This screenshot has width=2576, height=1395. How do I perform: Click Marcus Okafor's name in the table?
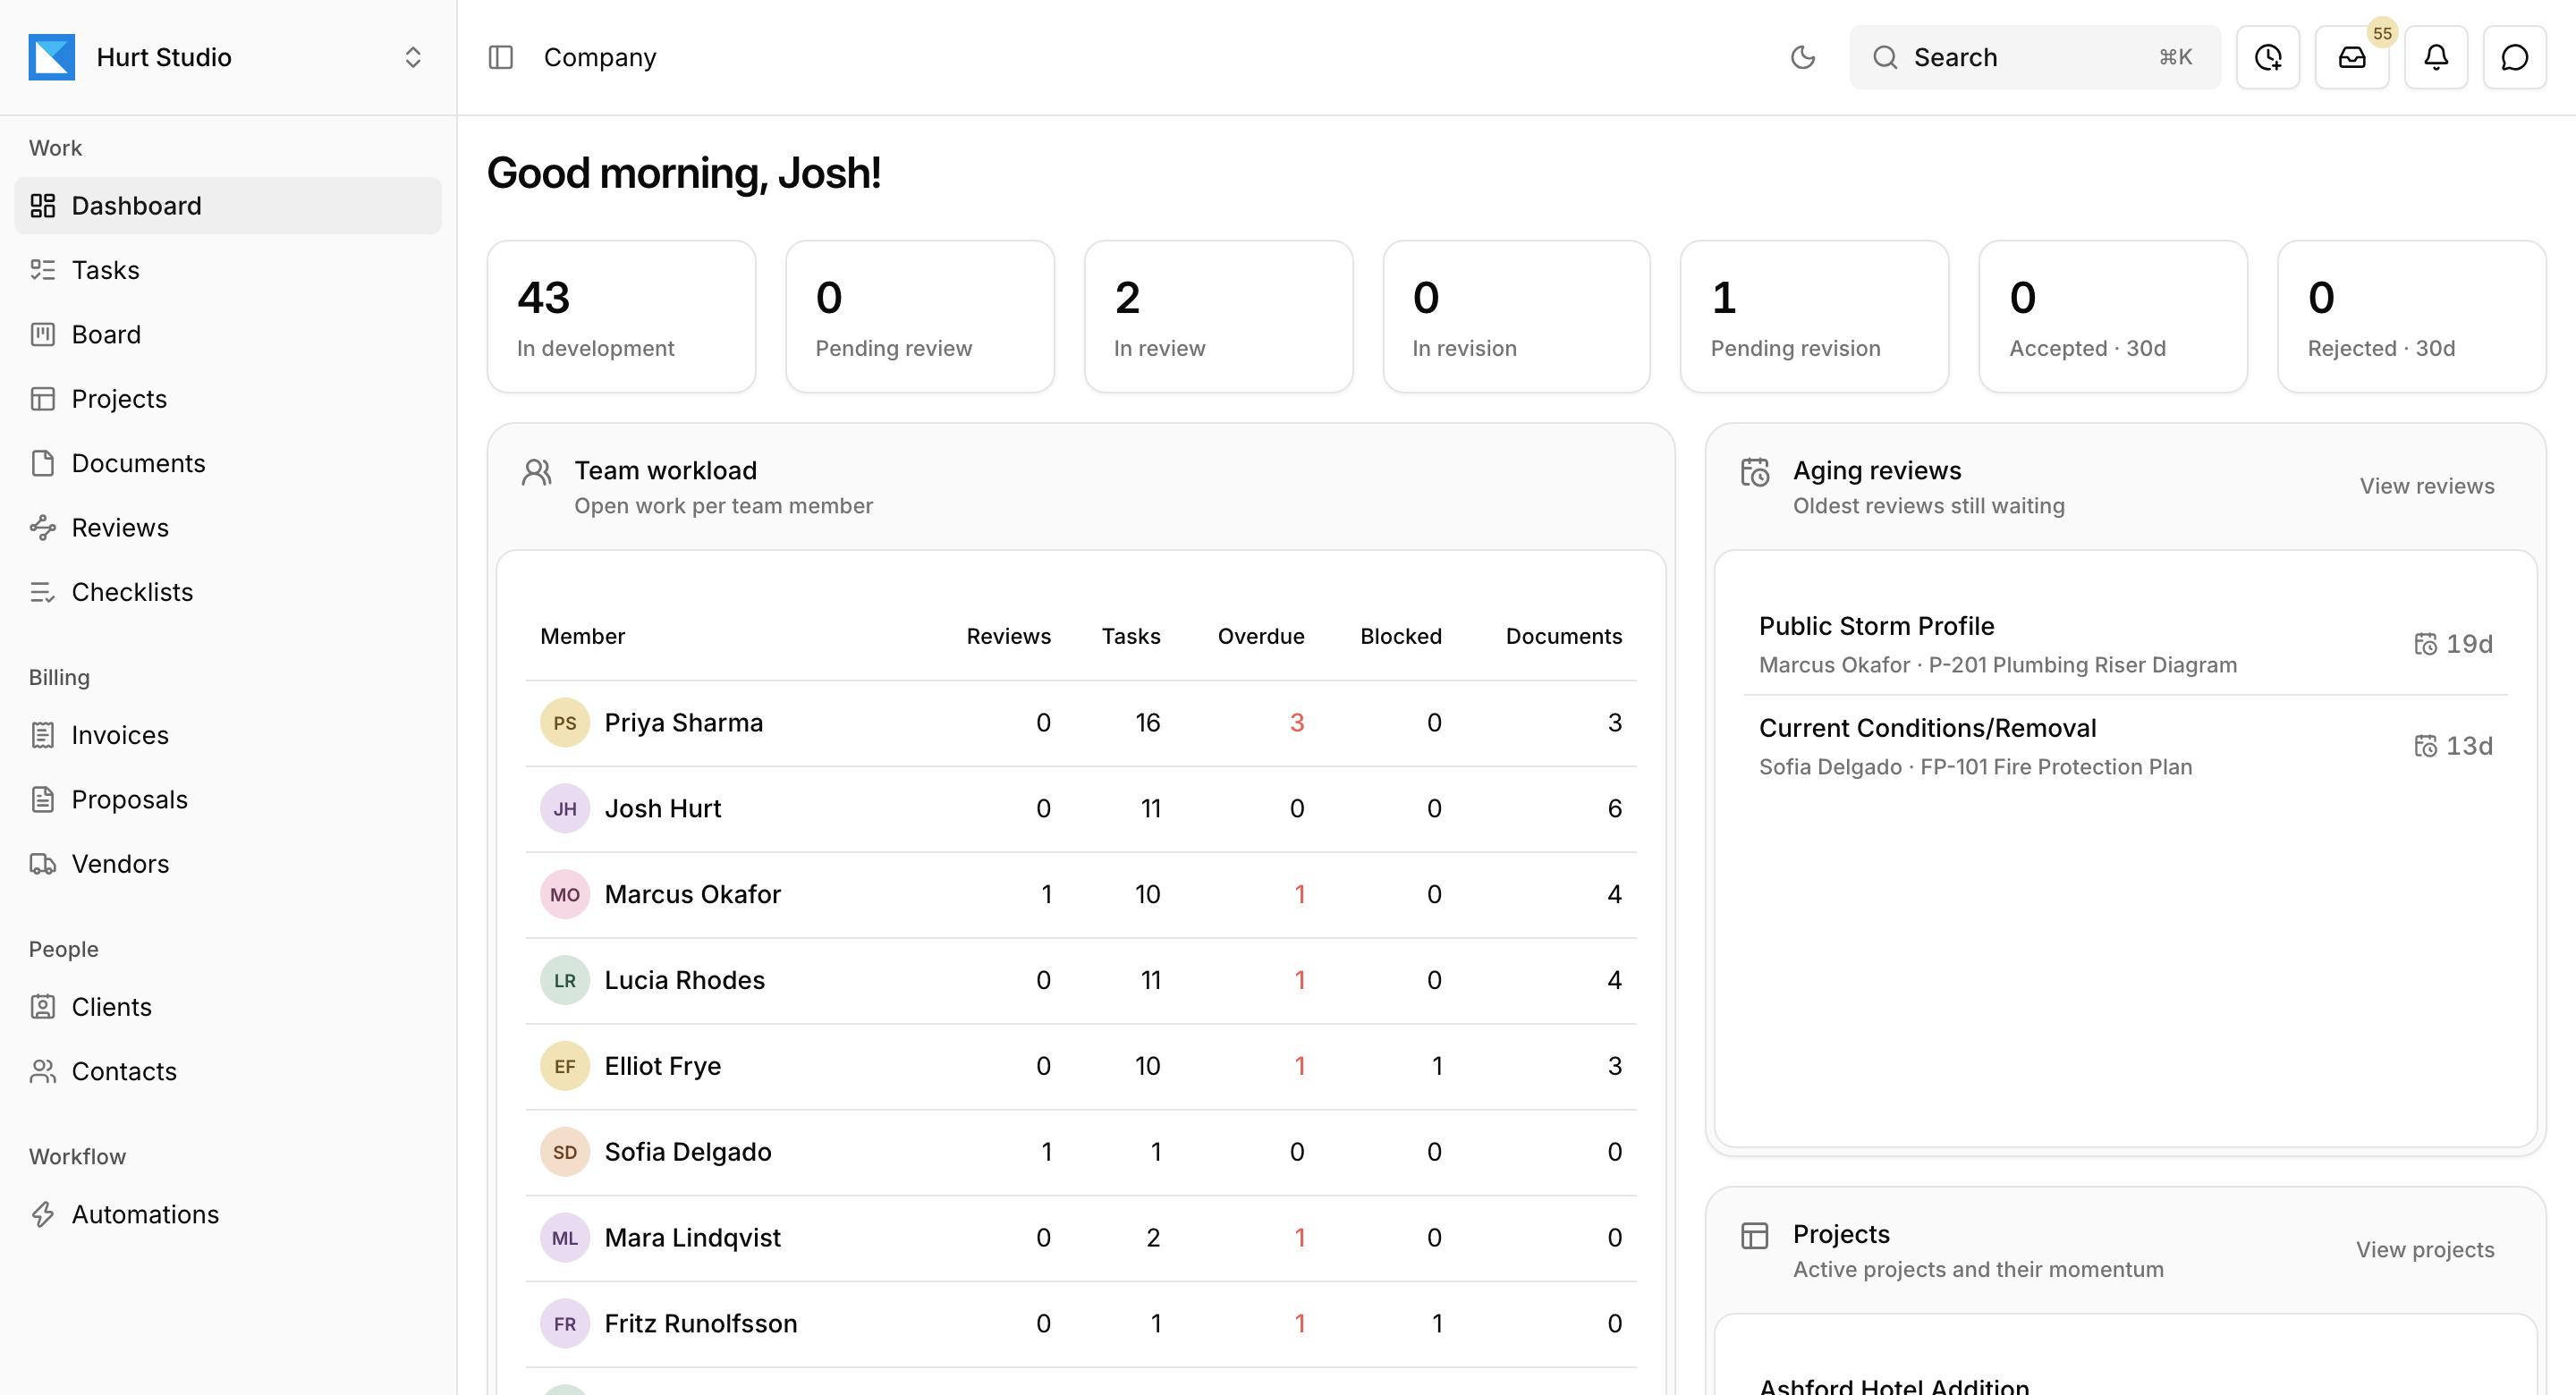pyautogui.click(x=692, y=894)
